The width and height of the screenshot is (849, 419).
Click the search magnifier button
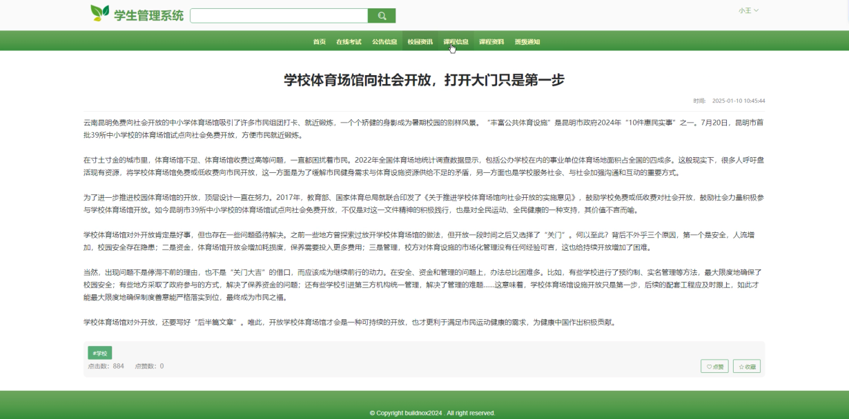(382, 16)
